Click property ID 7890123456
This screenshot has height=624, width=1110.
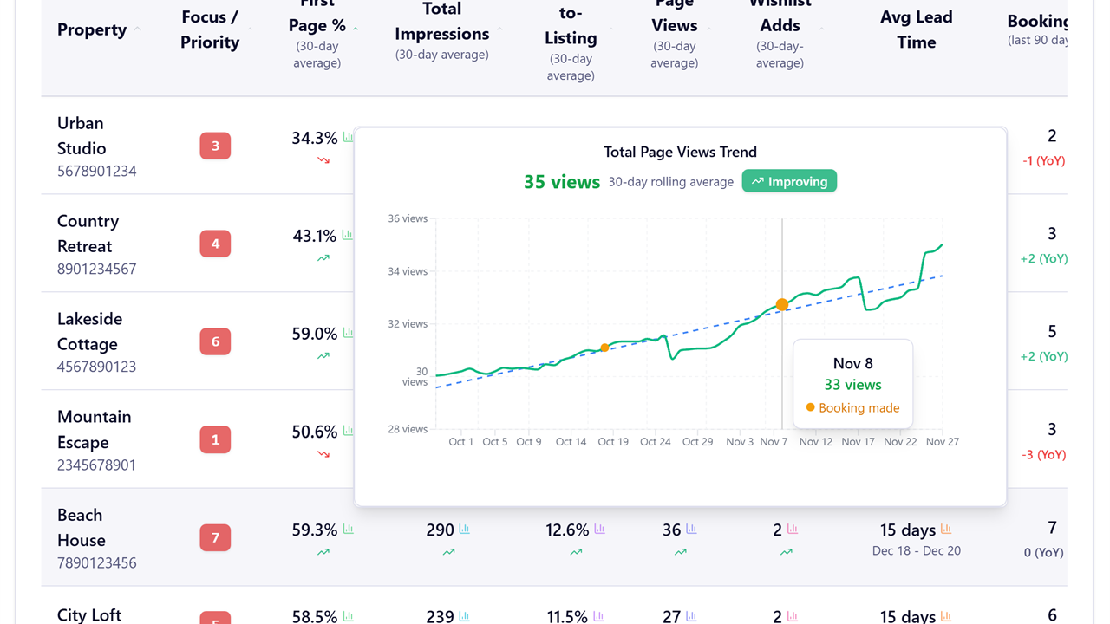[x=97, y=562]
